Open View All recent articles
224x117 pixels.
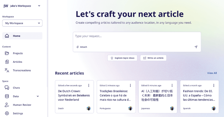212,73
